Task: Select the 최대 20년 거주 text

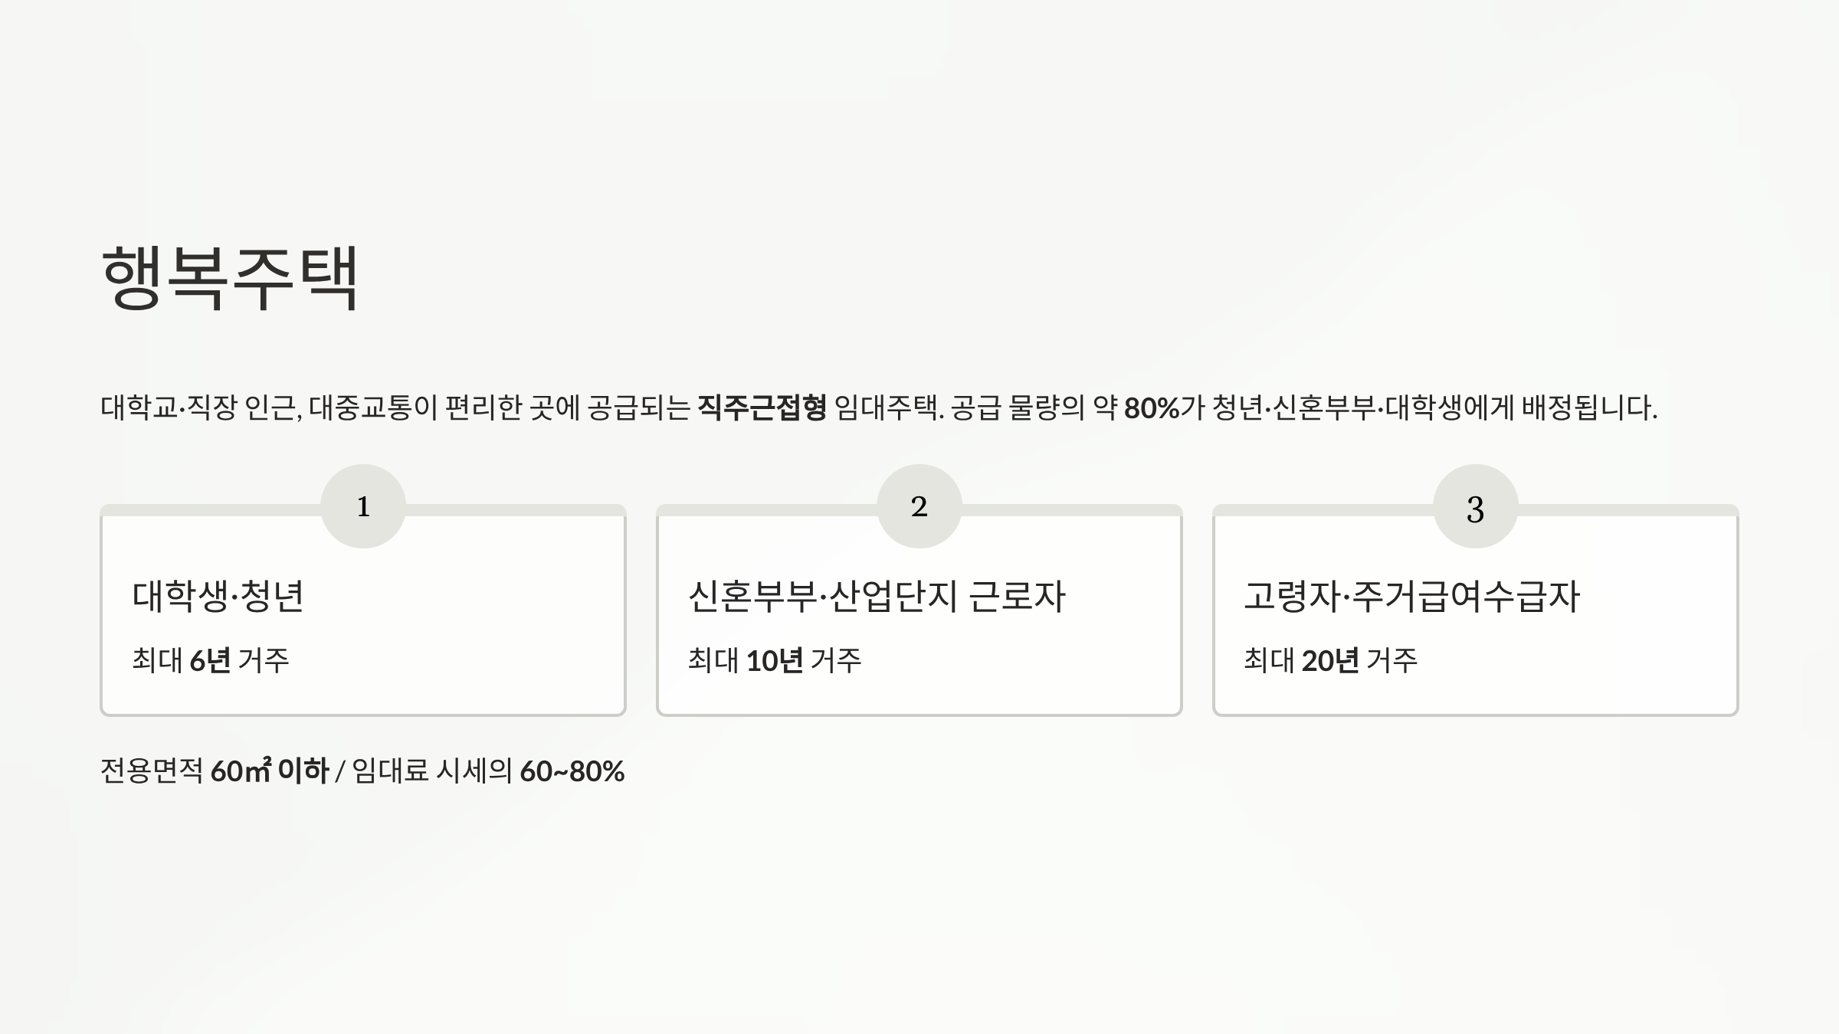Action: pos(1331,660)
